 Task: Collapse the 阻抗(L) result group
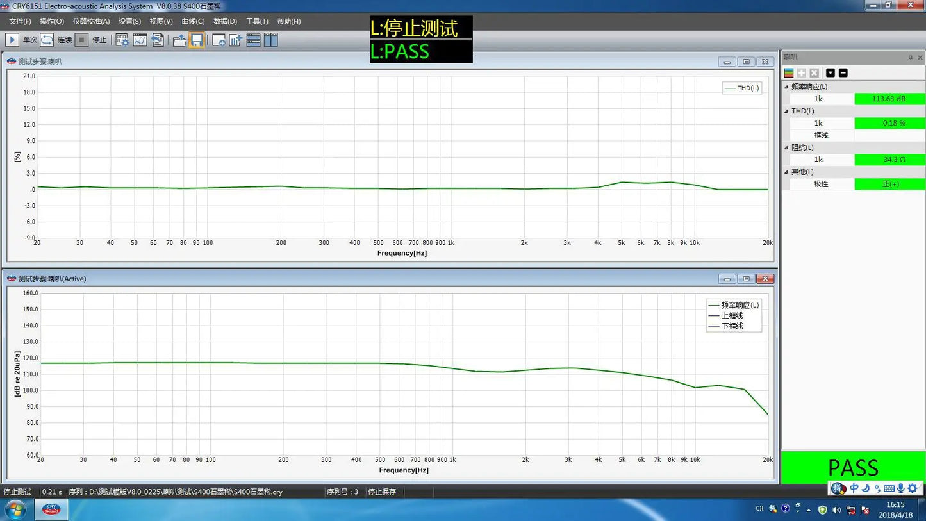pyautogui.click(x=787, y=147)
